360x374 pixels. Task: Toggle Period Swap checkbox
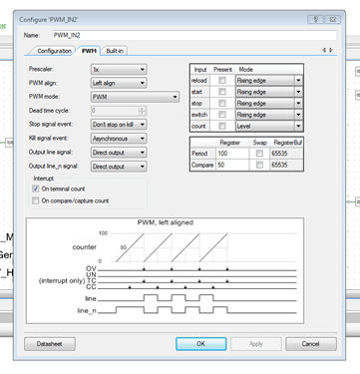[259, 154]
